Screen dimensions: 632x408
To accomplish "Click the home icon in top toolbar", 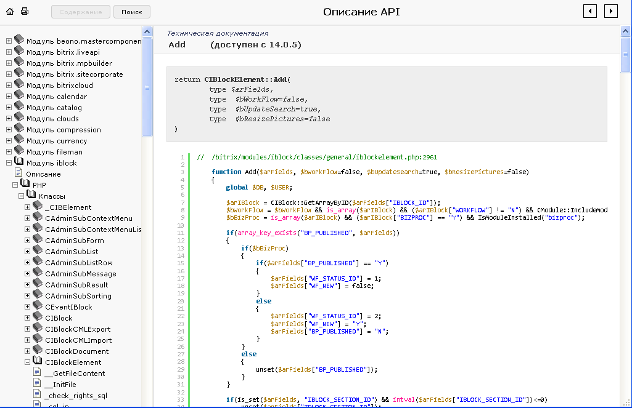I will click(10, 12).
